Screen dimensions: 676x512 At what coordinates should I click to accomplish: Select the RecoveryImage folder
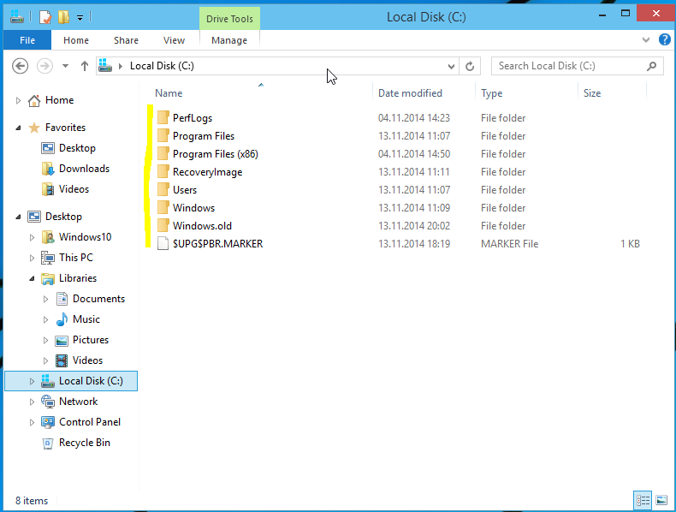point(207,172)
